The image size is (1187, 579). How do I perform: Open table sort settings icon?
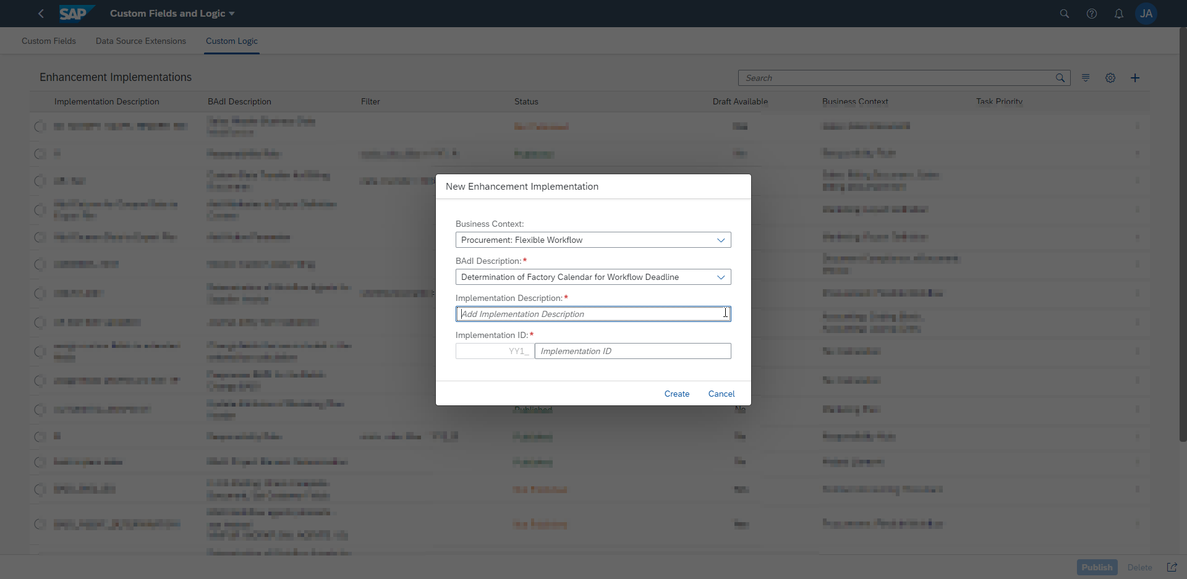[1086, 78]
